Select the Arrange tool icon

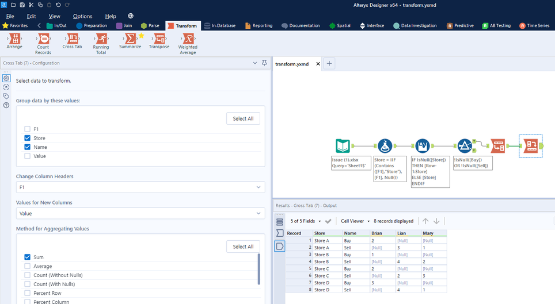tap(14, 38)
